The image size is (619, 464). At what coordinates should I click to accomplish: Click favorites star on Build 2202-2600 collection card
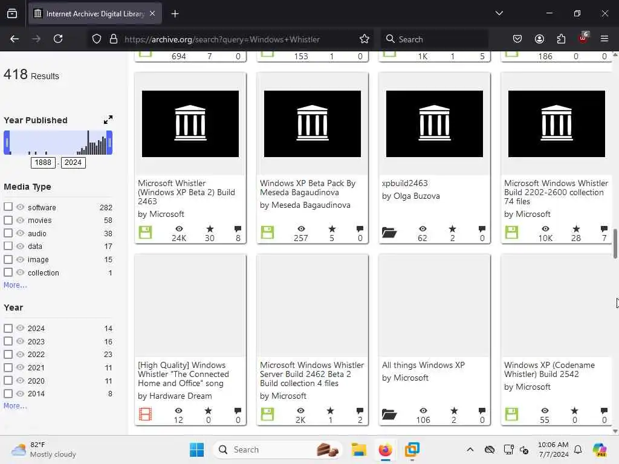click(576, 229)
